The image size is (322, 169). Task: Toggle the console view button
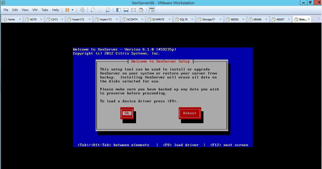click(x=152, y=10)
